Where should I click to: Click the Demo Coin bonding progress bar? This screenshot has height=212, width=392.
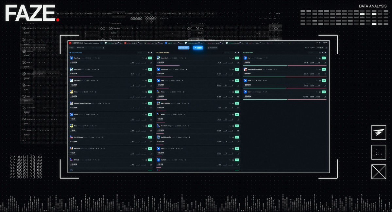tap(165, 77)
